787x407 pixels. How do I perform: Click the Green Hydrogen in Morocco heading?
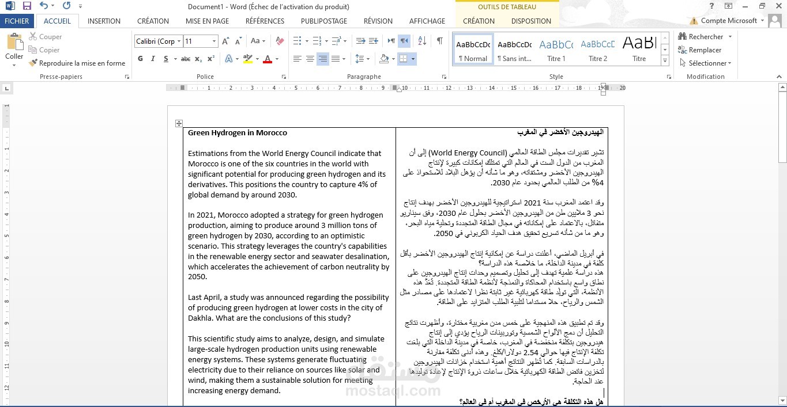(x=238, y=133)
